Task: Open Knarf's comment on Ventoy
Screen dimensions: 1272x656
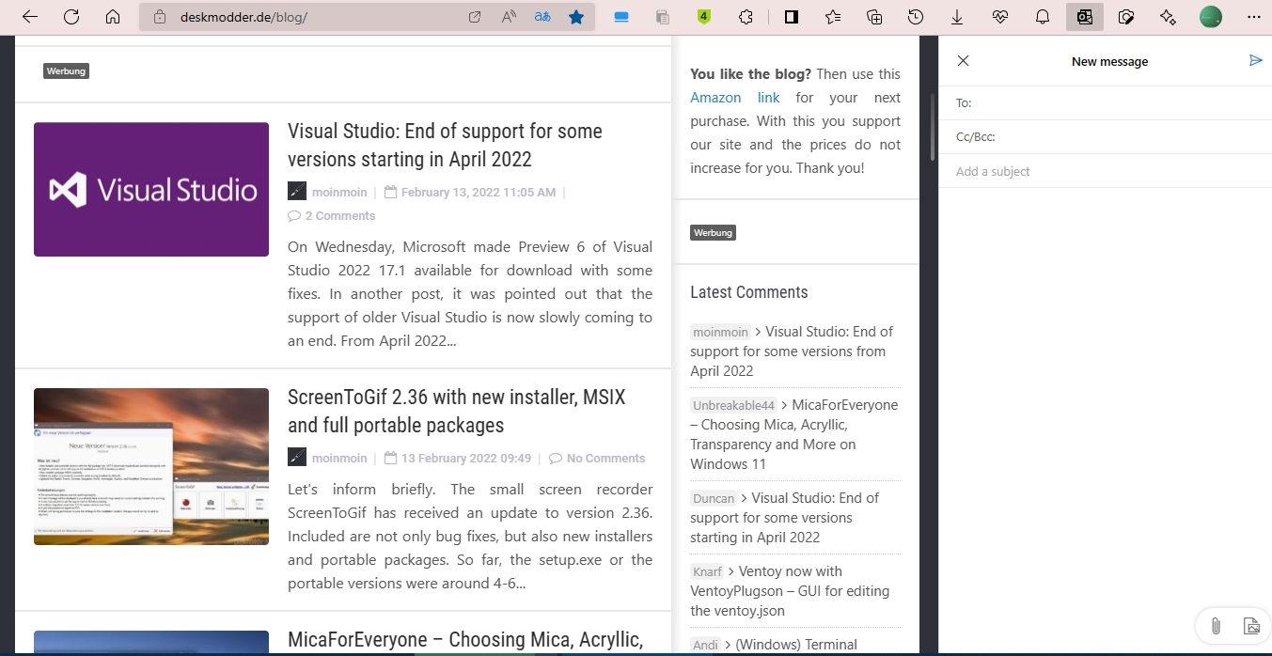Action: click(x=790, y=591)
